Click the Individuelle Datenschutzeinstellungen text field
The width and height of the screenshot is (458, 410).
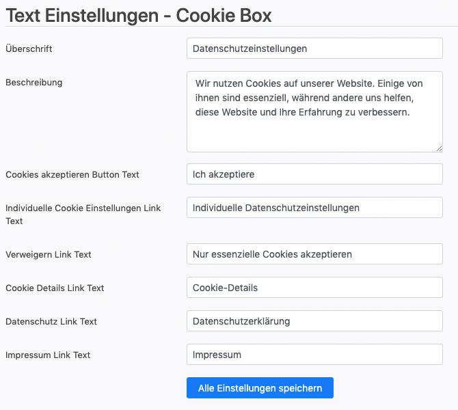[x=314, y=208]
